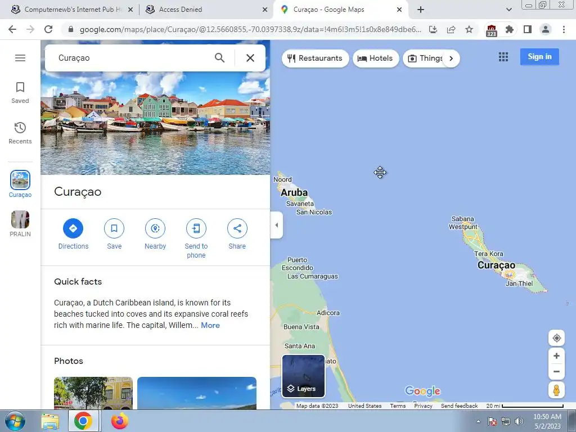The width and height of the screenshot is (576, 432).
Task: Open the Windows Start menu
Action: pos(15,421)
